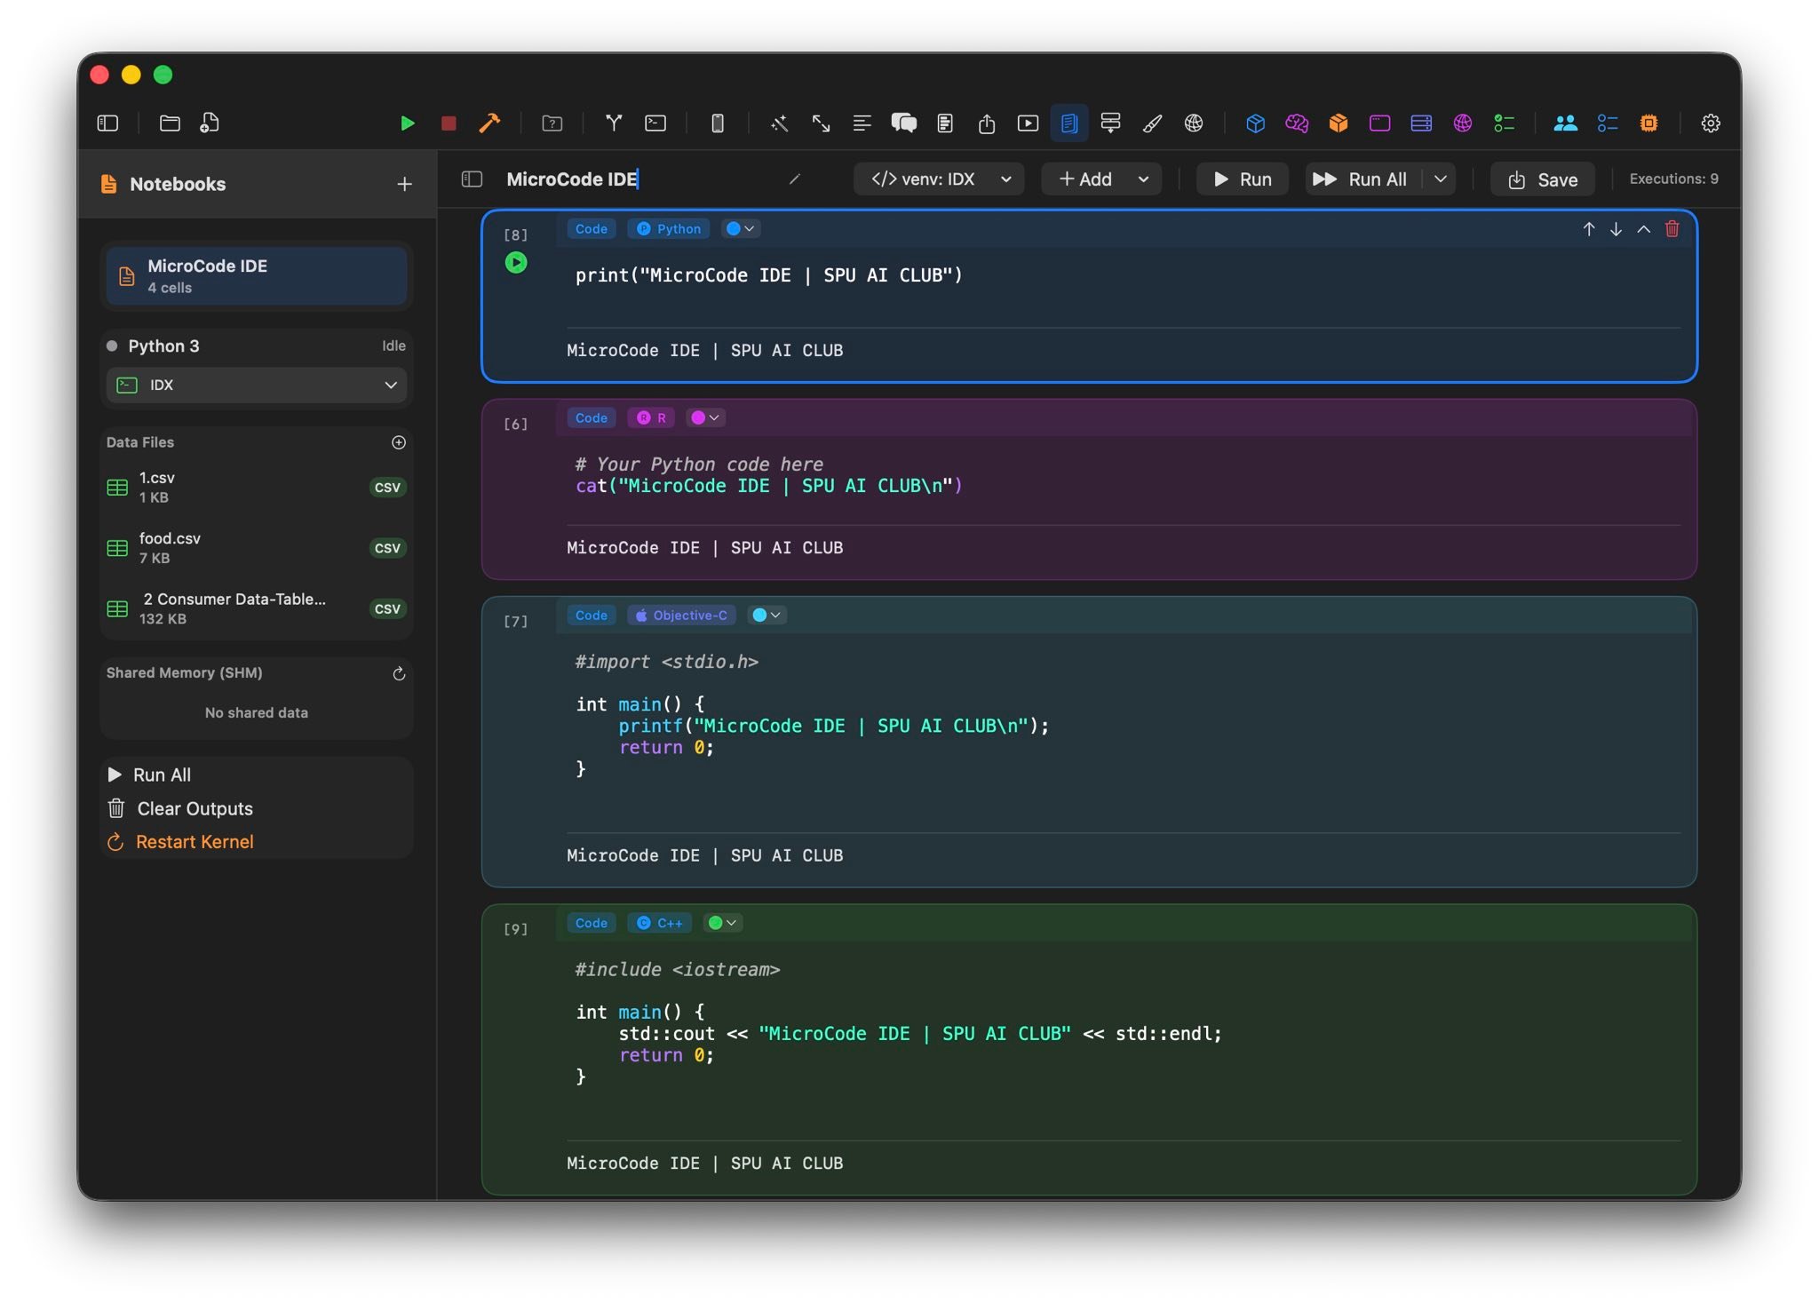The height and width of the screenshot is (1303, 1819).
Task: Click the Code tag on the R cell
Action: point(592,417)
